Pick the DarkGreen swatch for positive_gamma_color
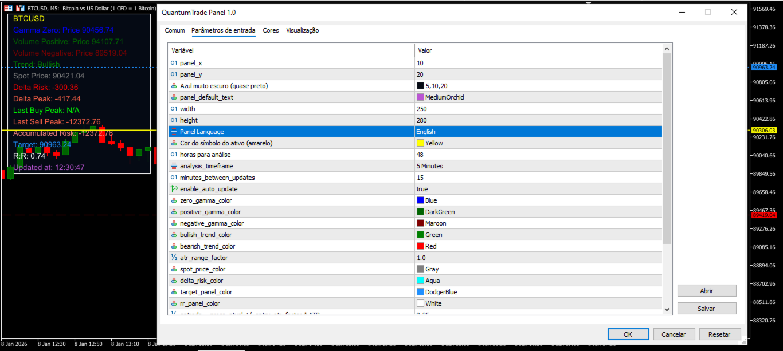The image size is (783, 351). tap(420, 212)
